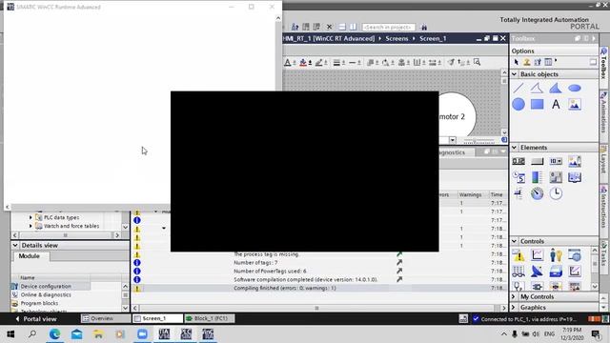The height and width of the screenshot is (343, 610).
Task: Open the Toolbox side tab
Action: click(x=603, y=63)
